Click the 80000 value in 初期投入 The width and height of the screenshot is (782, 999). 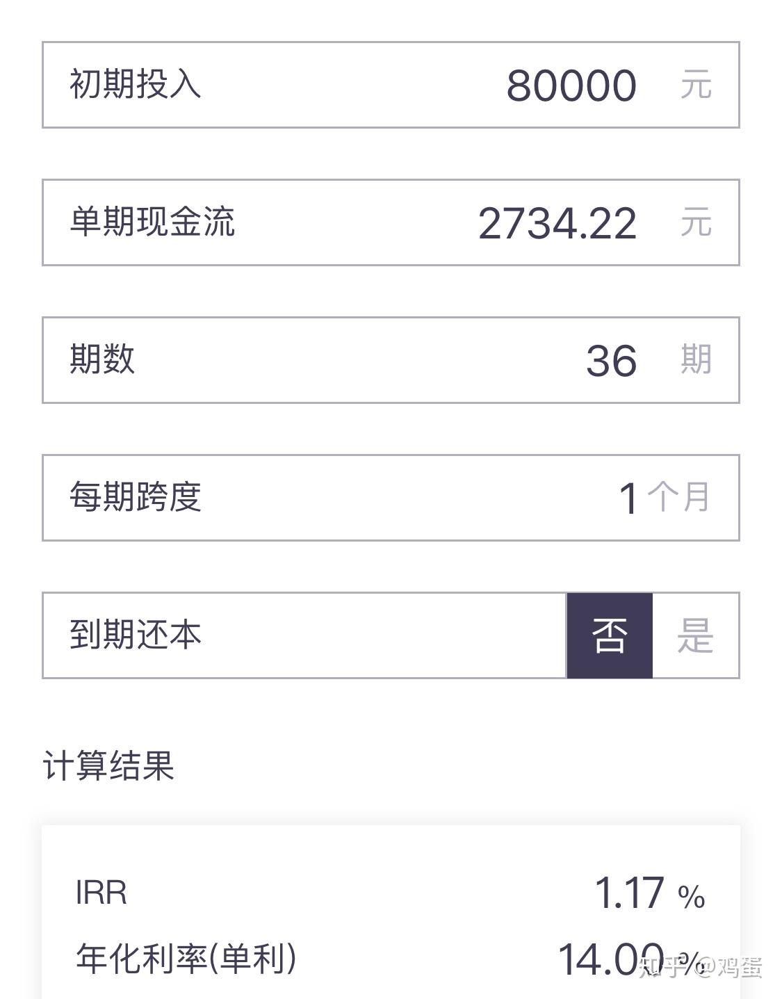click(x=571, y=86)
